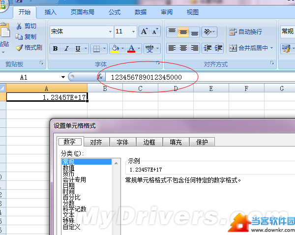Screen dimensions: 295x235
Task: Open the font name (宋体) dropdown
Action: pos(111,31)
